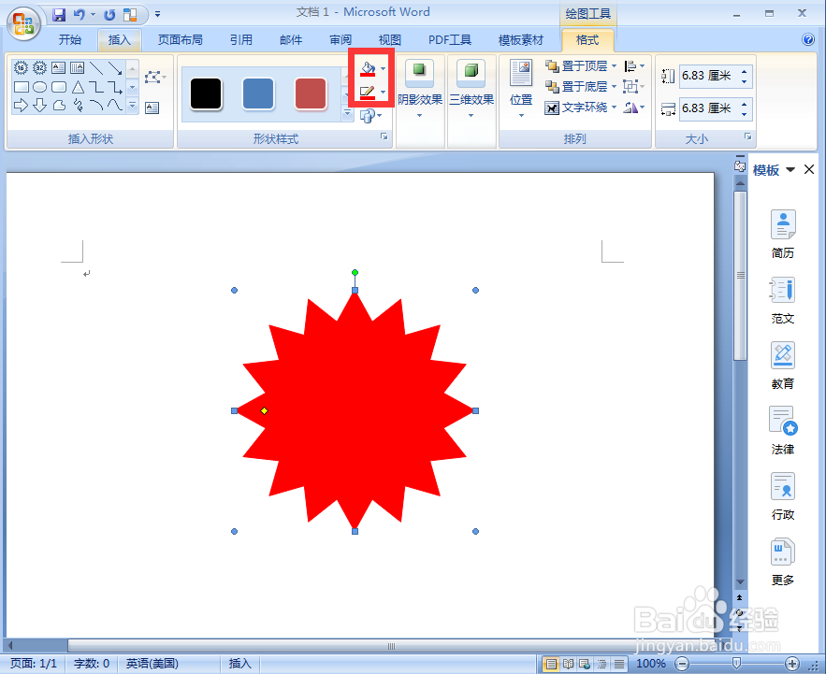
Task: Click the shape outline pencil icon
Action: [368, 93]
